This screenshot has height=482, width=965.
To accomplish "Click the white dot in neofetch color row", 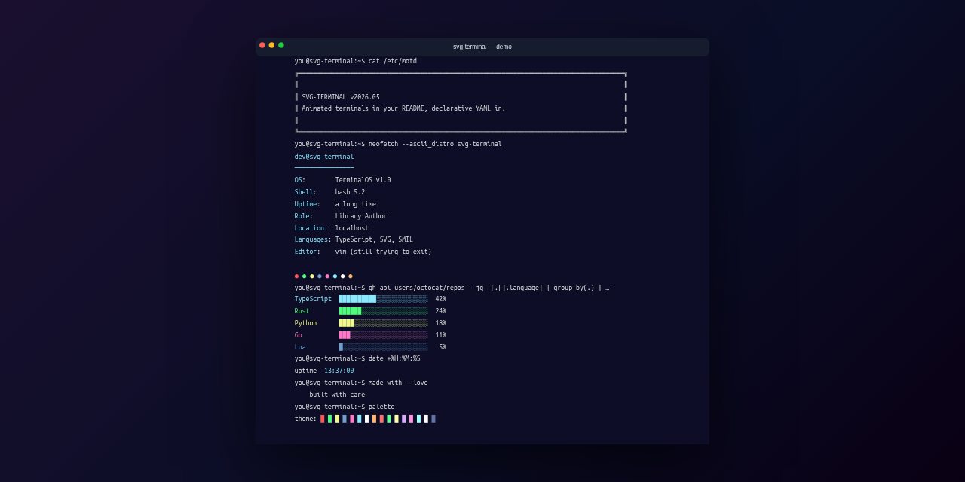I will (342, 276).
